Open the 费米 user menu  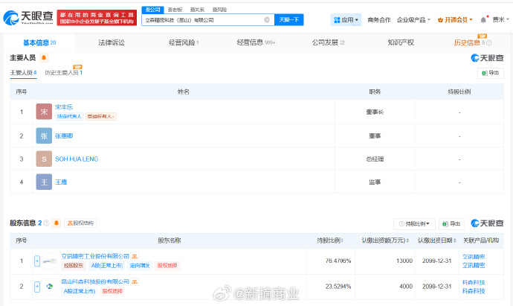click(500, 20)
